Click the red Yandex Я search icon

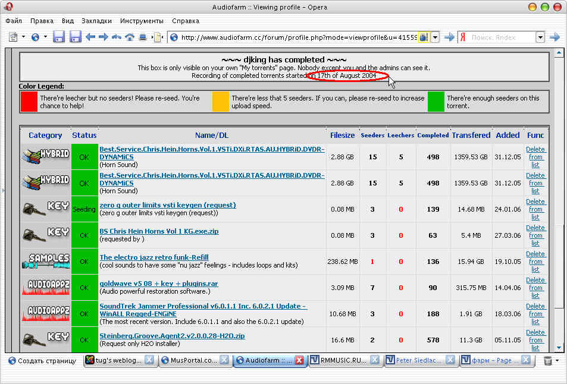click(463, 37)
